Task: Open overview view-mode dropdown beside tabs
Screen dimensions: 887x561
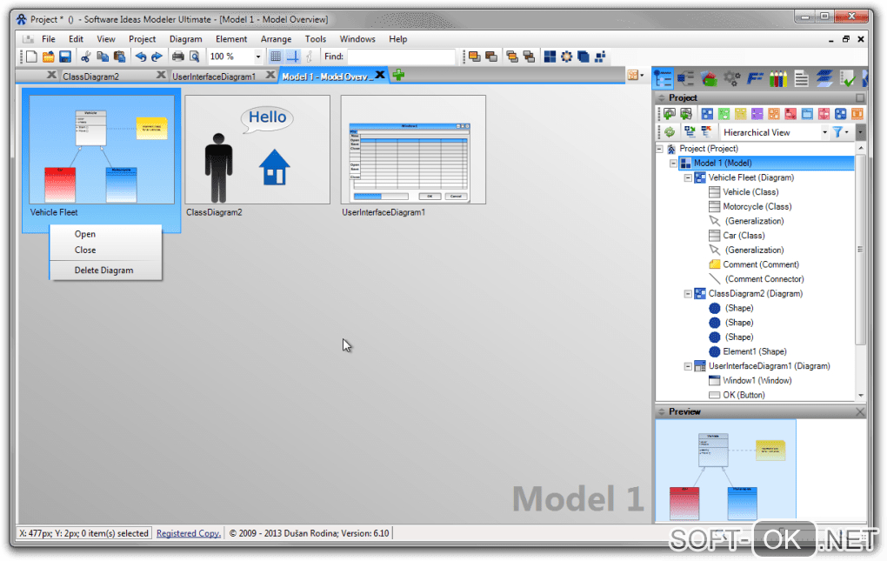Action: point(636,75)
